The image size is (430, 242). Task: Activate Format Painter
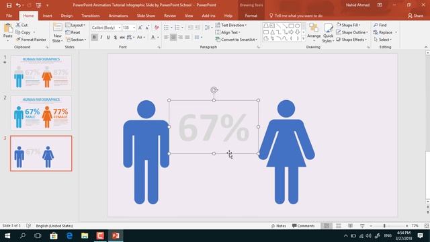(x=31, y=40)
